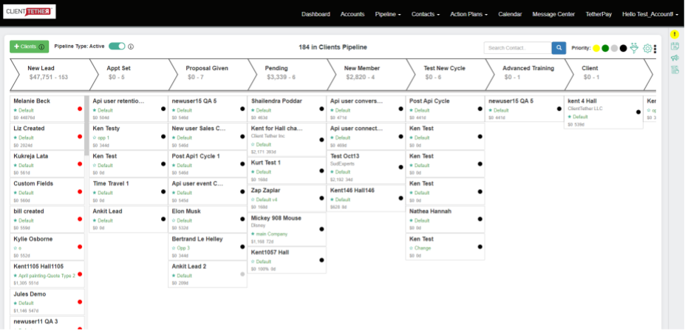The width and height of the screenshot is (685, 331).
Task: Click black priority dot on Ken Testy card
Action: click(x=163, y=136)
